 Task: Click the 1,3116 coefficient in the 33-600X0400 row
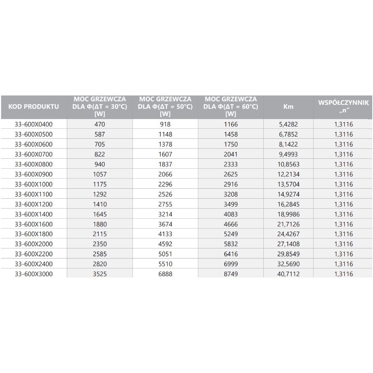343,125
